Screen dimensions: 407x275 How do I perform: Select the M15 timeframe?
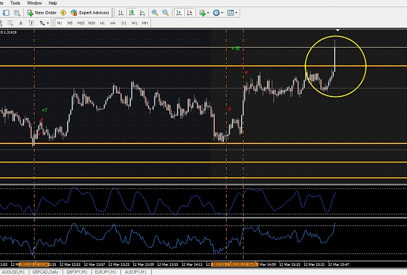(x=81, y=23)
